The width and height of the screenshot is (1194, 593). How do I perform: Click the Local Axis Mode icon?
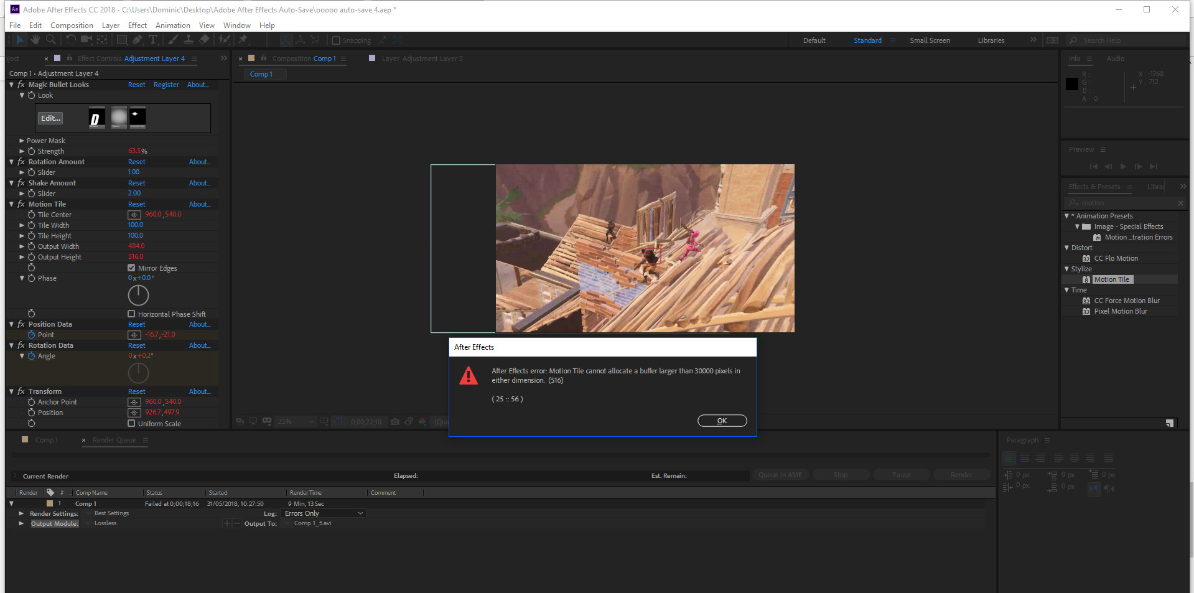coord(286,40)
